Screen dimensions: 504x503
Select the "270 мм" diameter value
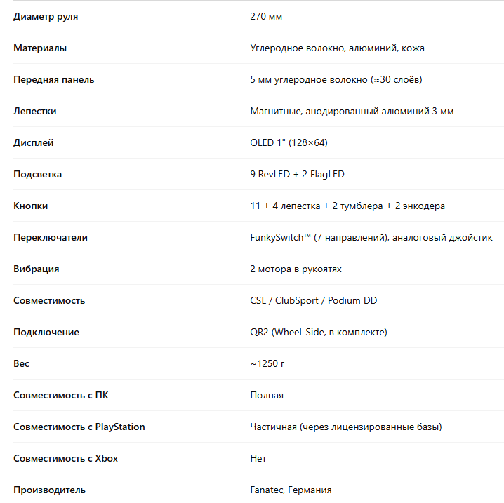(266, 16)
